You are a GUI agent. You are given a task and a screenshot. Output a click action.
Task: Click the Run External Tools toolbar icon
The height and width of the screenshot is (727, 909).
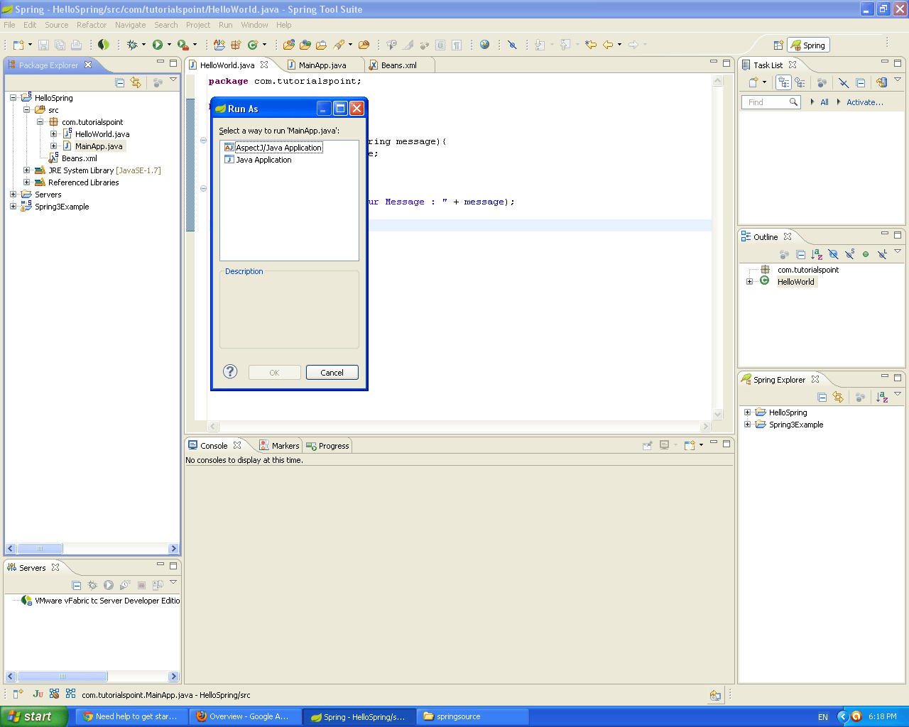tap(183, 45)
